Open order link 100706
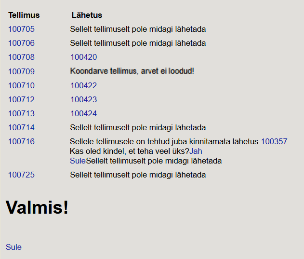The width and height of the screenshot is (304, 259). 21,43
